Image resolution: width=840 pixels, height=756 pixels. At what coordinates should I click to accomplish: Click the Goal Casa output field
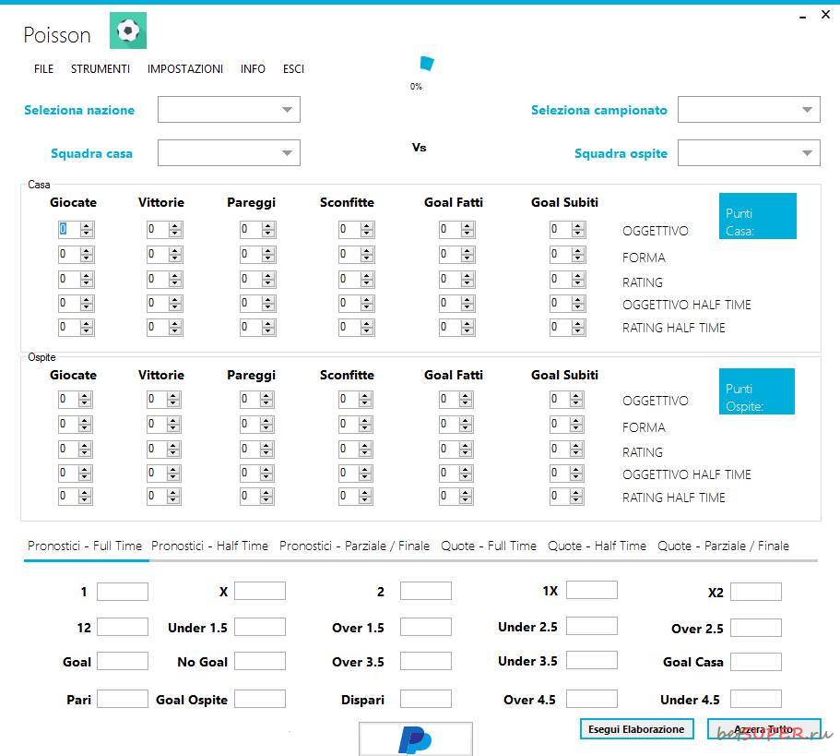point(755,662)
